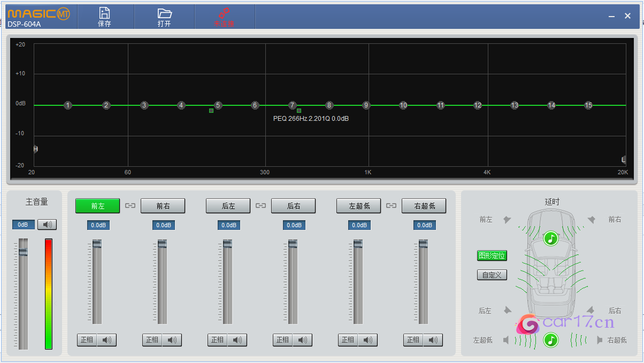
Task: Select the 左超低 subwoofer icon in delay panel
Action: coord(506,339)
